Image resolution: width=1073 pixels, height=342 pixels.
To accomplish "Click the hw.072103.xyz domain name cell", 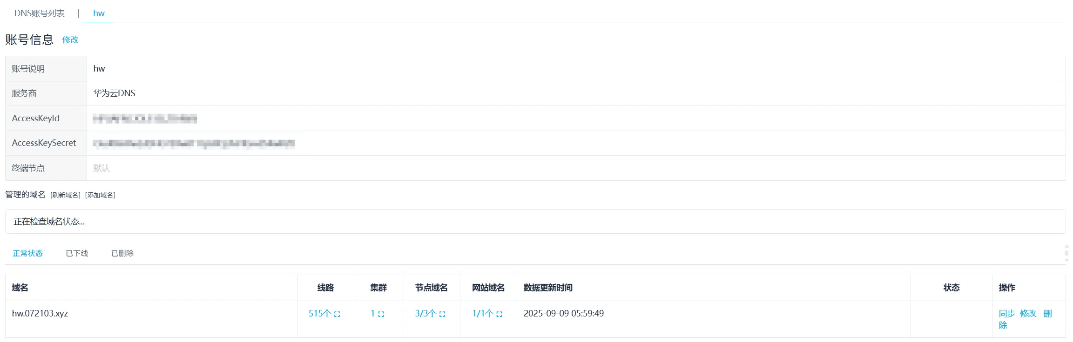I will (40, 314).
